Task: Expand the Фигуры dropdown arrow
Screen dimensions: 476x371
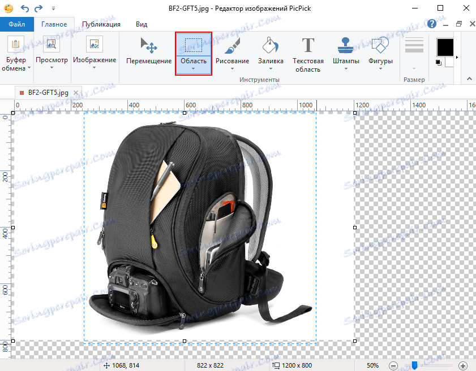Action: pos(380,69)
